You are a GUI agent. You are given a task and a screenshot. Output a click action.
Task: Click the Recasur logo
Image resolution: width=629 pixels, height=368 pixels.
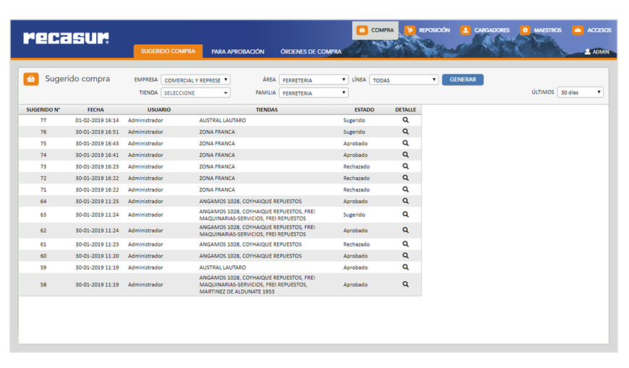pos(66,38)
